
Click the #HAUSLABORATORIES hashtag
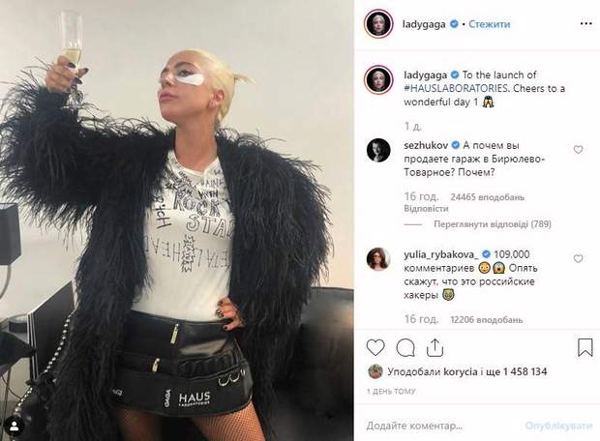(x=457, y=88)
